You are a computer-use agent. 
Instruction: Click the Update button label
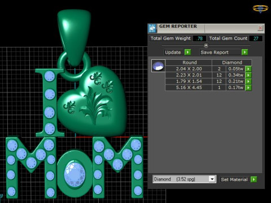[x=173, y=52]
